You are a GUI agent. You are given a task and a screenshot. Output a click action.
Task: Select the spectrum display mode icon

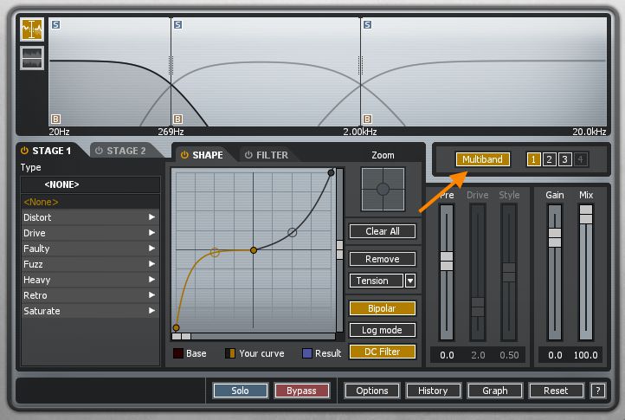pos(32,58)
